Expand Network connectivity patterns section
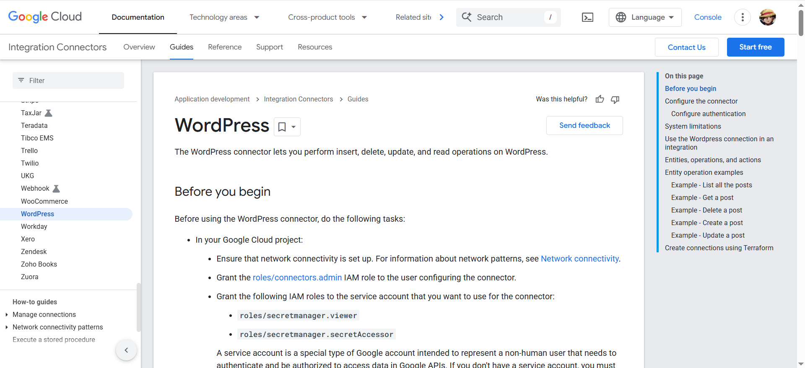This screenshot has height=368, width=805. coord(7,327)
